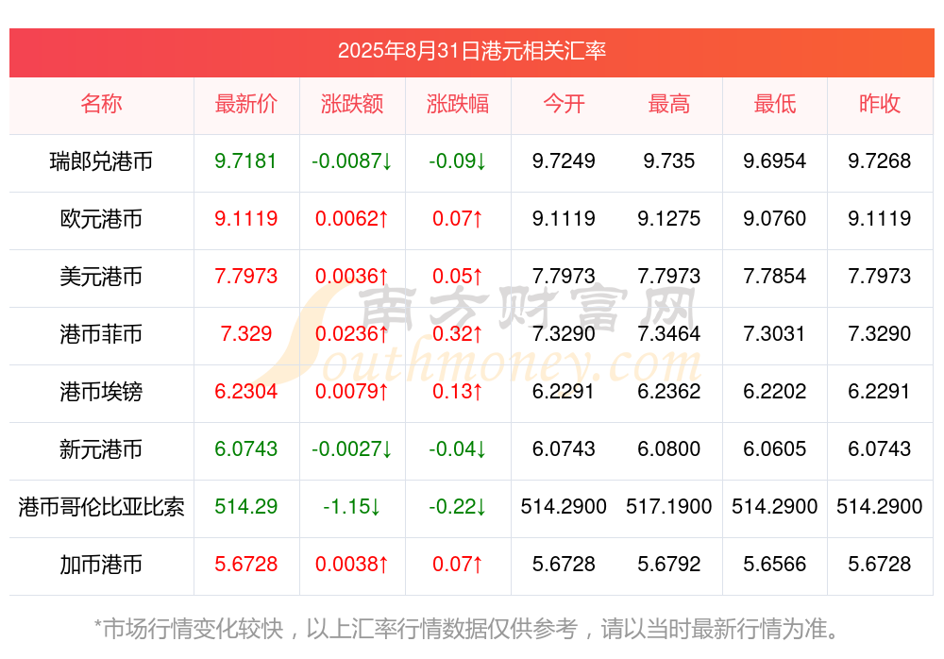Click the percentage 0.32↑
944x659 pixels.
[x=458, y=333]
